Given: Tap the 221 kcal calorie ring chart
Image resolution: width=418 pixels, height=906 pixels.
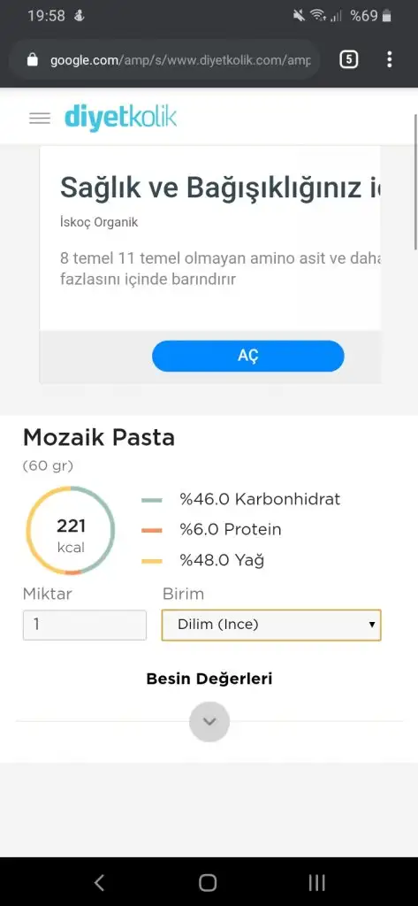Looking at the screenshot, I should click(x=71, y=531).
